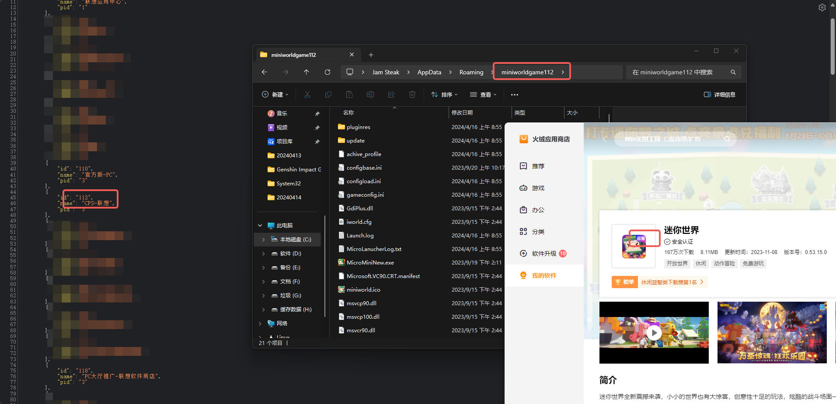
Task: Select the paste icon in Explorer toolbar
Action: pyautogui.click(x=349, y=94)
